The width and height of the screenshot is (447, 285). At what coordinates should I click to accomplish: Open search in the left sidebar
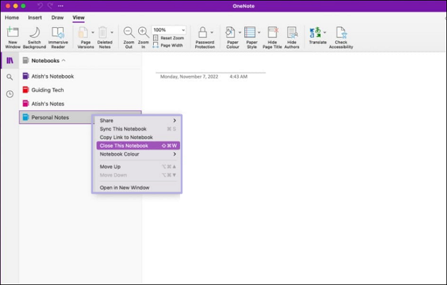click(9, 77)
